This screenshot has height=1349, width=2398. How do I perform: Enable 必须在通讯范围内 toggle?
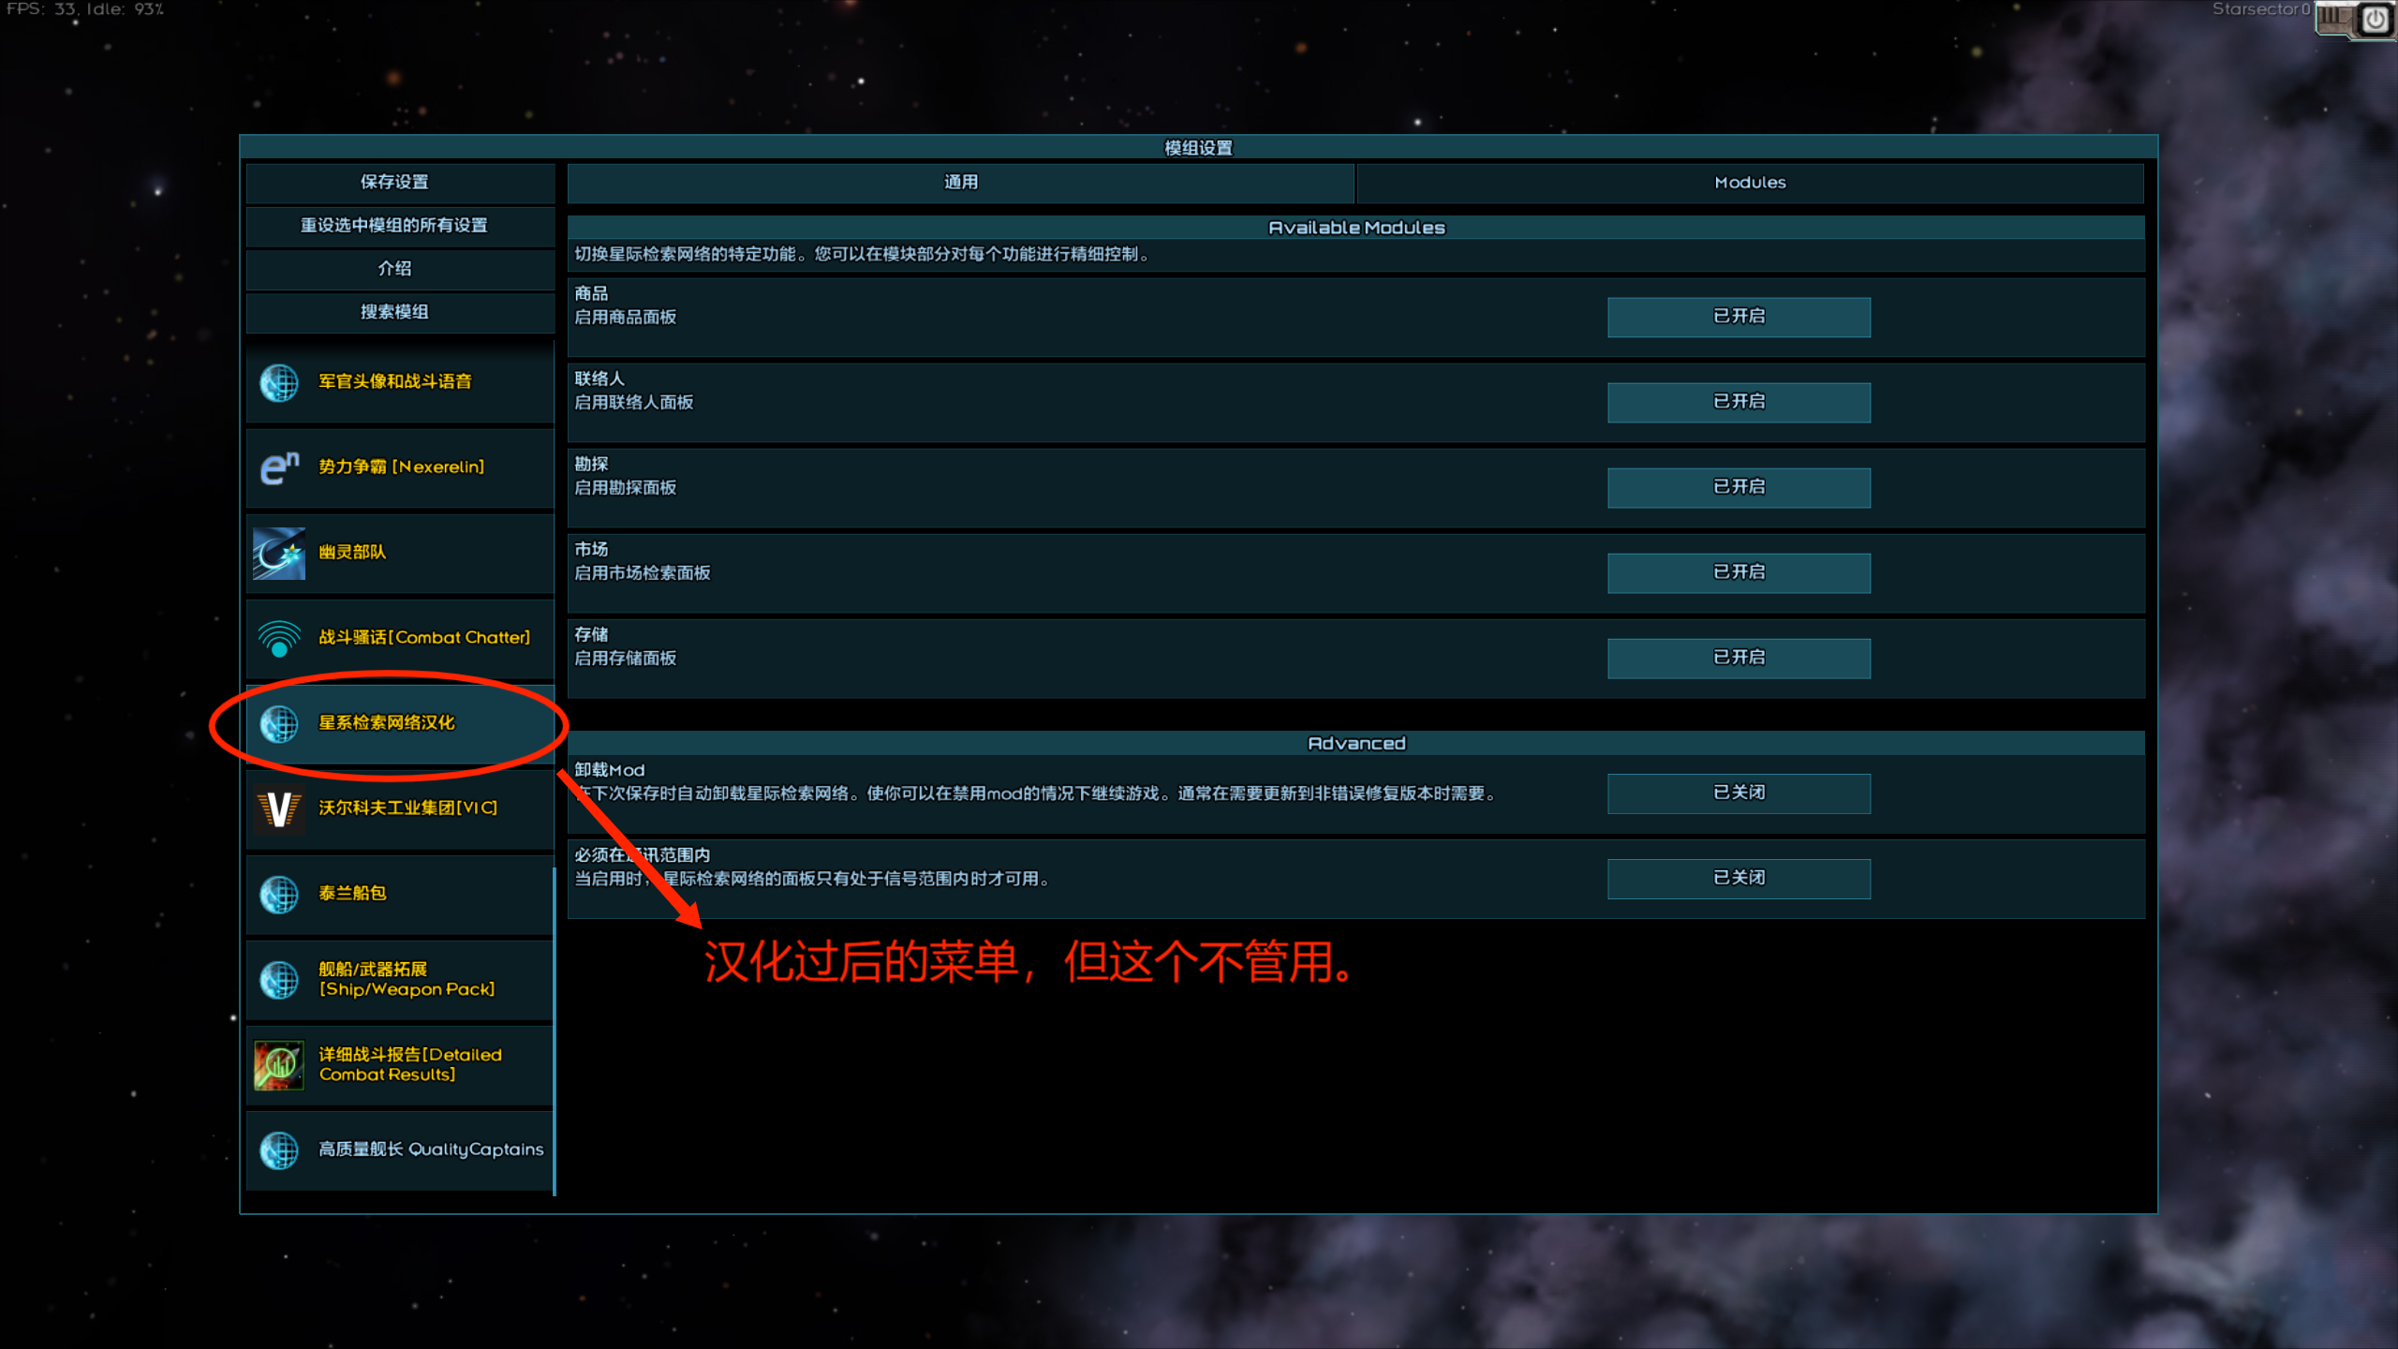pyautogui.click(x=1739, y=878)
